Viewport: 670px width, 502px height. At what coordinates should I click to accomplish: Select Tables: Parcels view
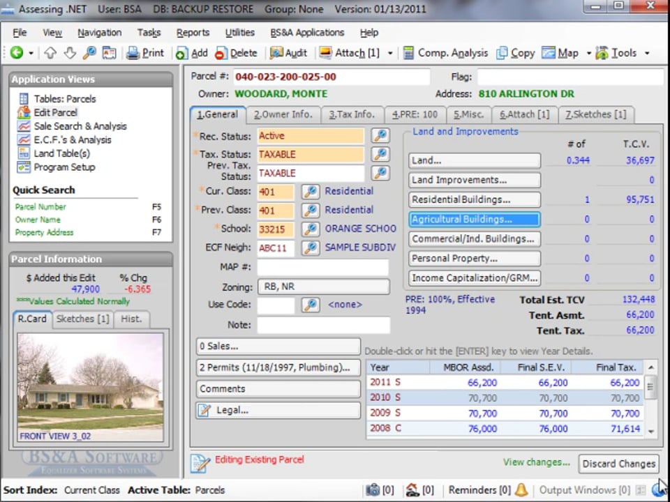57,98
